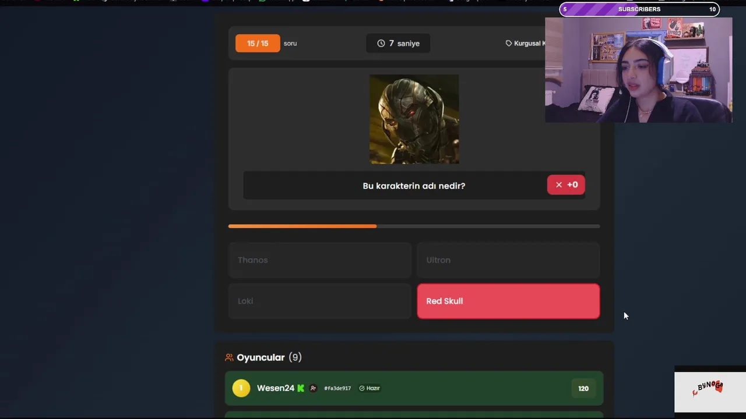Click the players icon beside Oyuncular
Viewport: 746px width, 419px height.
pos(229,357)
